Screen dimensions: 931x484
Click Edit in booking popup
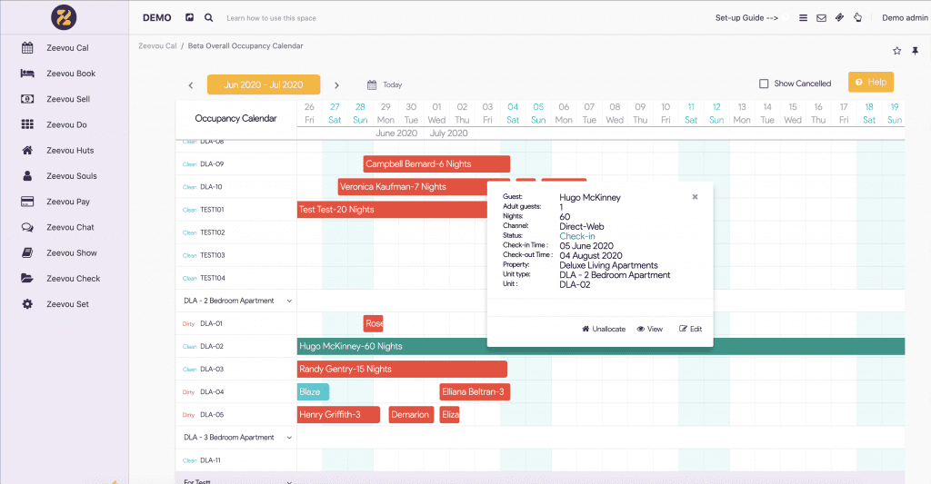tap(691, 329)
